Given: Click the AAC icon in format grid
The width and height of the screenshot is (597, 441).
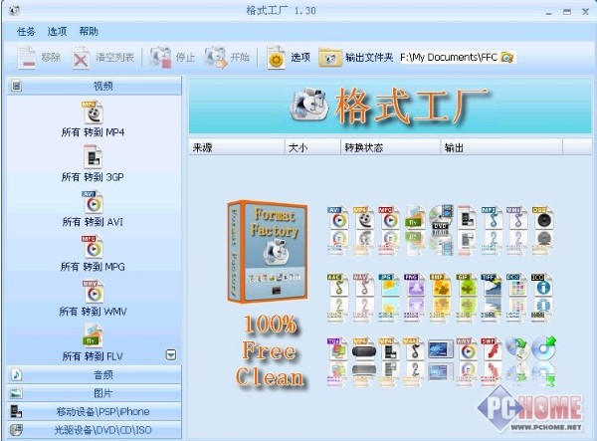Looking at the screenshot, I should click(337, 285).
